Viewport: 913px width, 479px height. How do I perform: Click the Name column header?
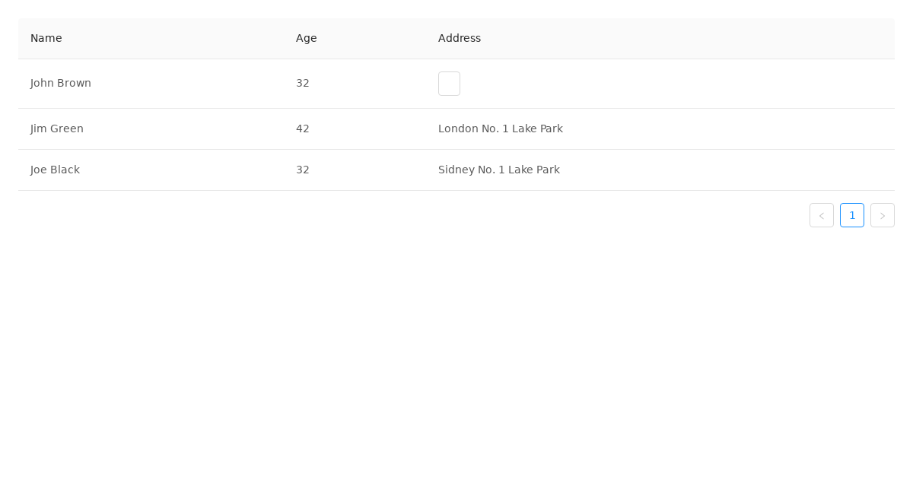[x=46, y=38]
